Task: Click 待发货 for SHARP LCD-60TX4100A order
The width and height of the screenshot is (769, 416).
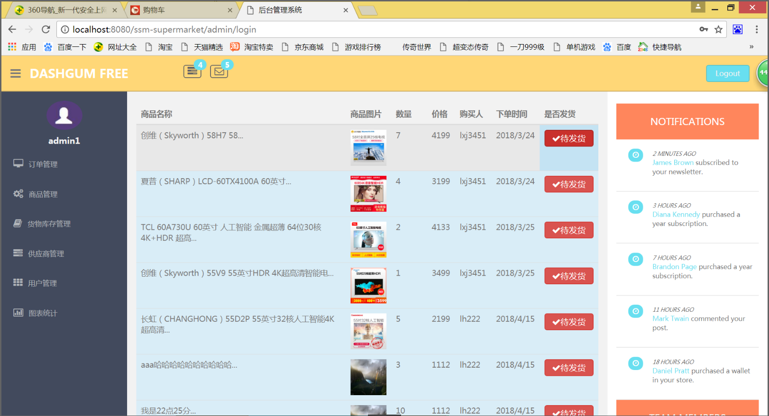Action: pyautogui.click(x=569, y=184)
